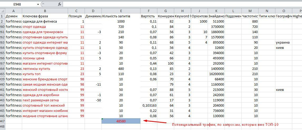Select cell 'одежда для аэробики'

click(45, 95)
